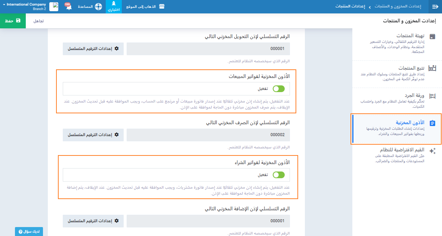Click the barcode icon for تتبع المنتجات
This screenshot has height=236, width=442.
tap(432, 68)
